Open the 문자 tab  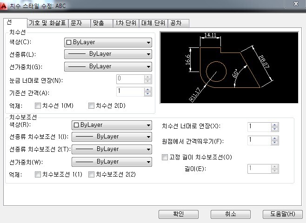tap(79, 23)
